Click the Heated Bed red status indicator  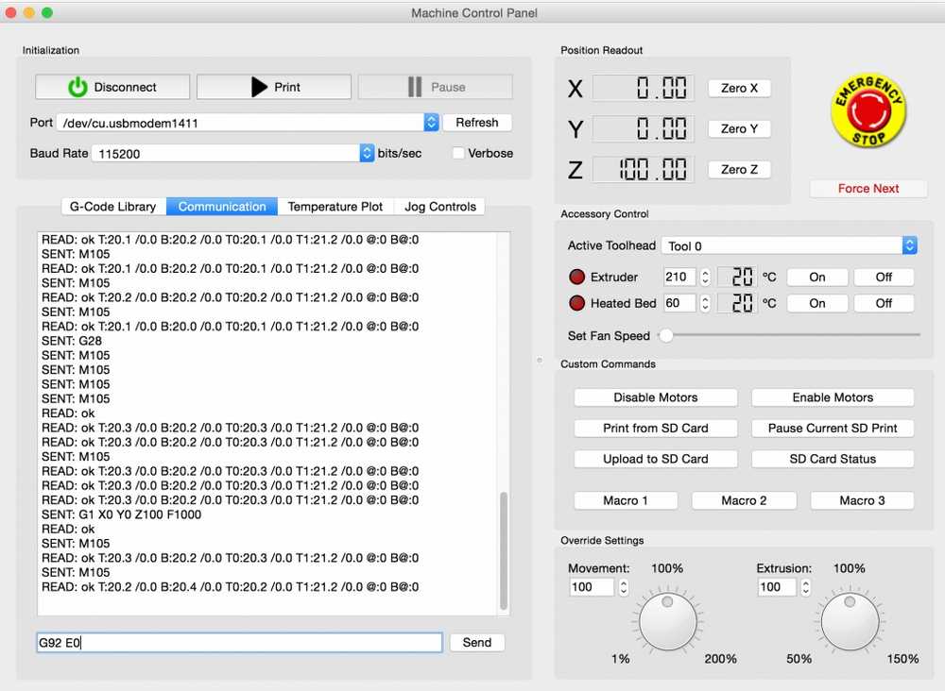pos(576,303)
